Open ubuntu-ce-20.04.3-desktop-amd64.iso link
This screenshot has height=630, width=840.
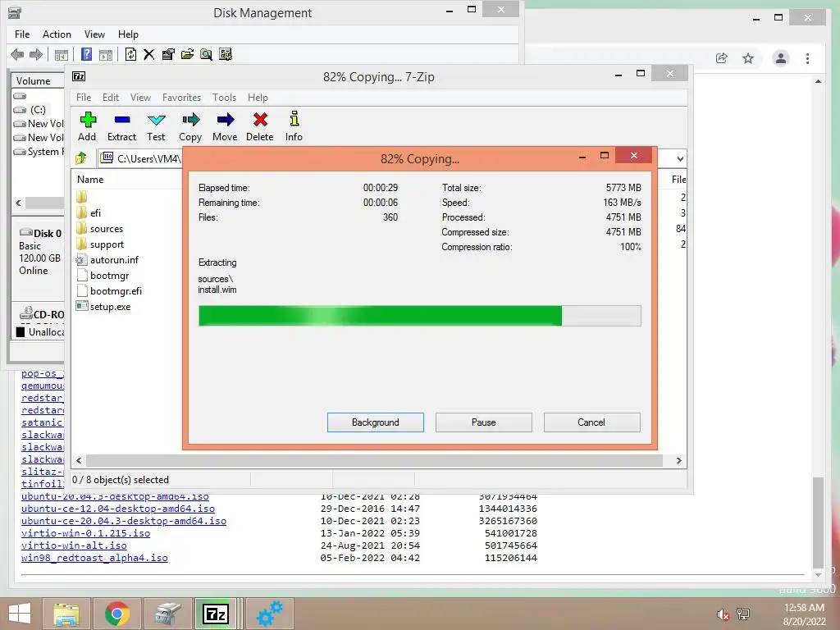click(x=124, y=521)
